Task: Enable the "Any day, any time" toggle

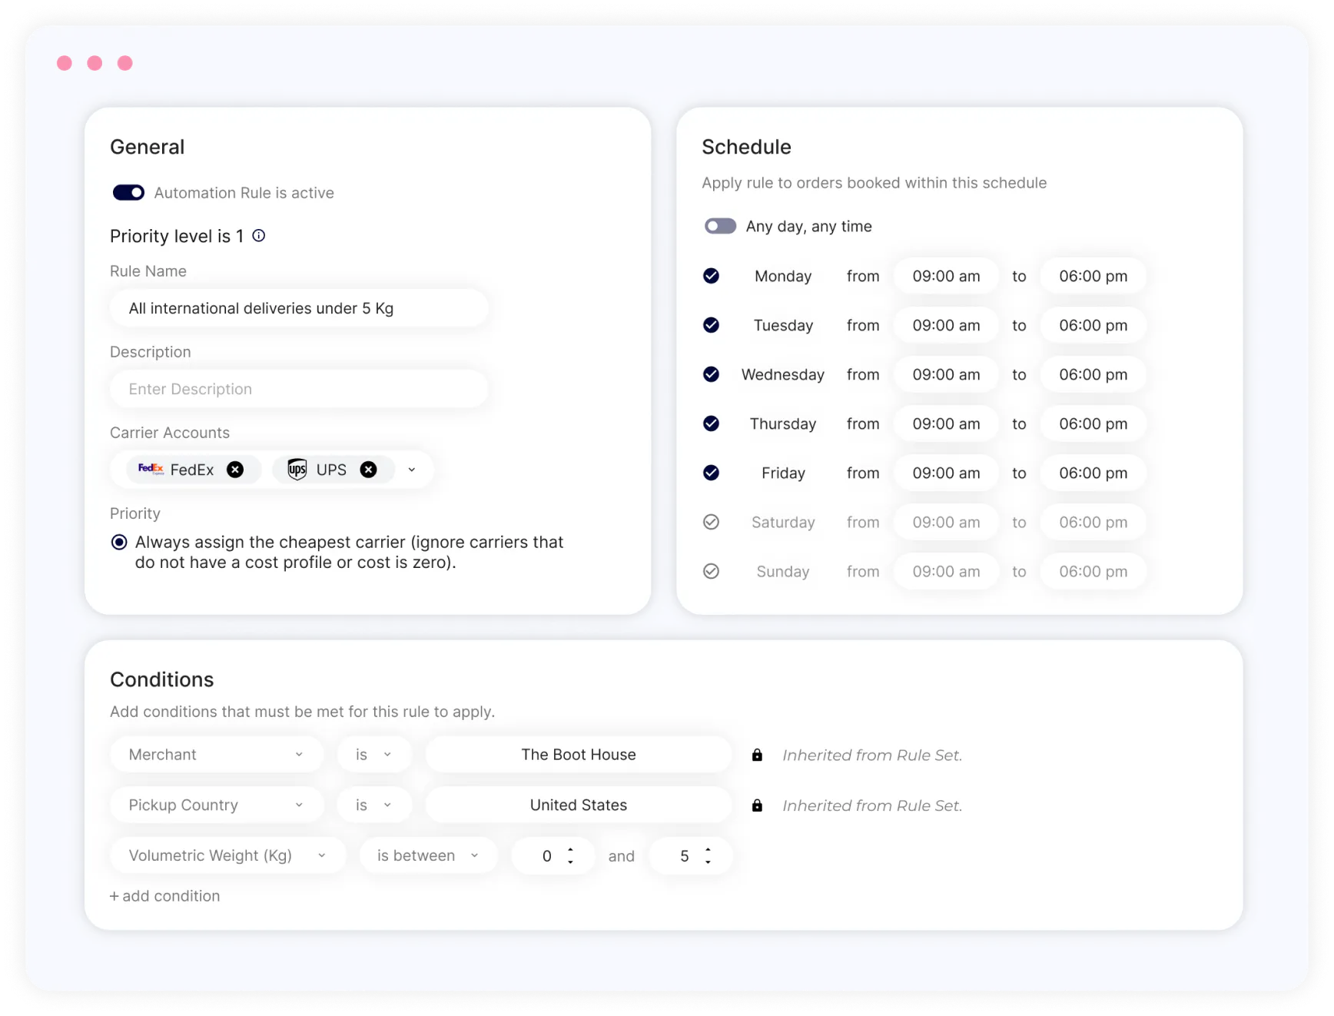Action: click(720, 225)
